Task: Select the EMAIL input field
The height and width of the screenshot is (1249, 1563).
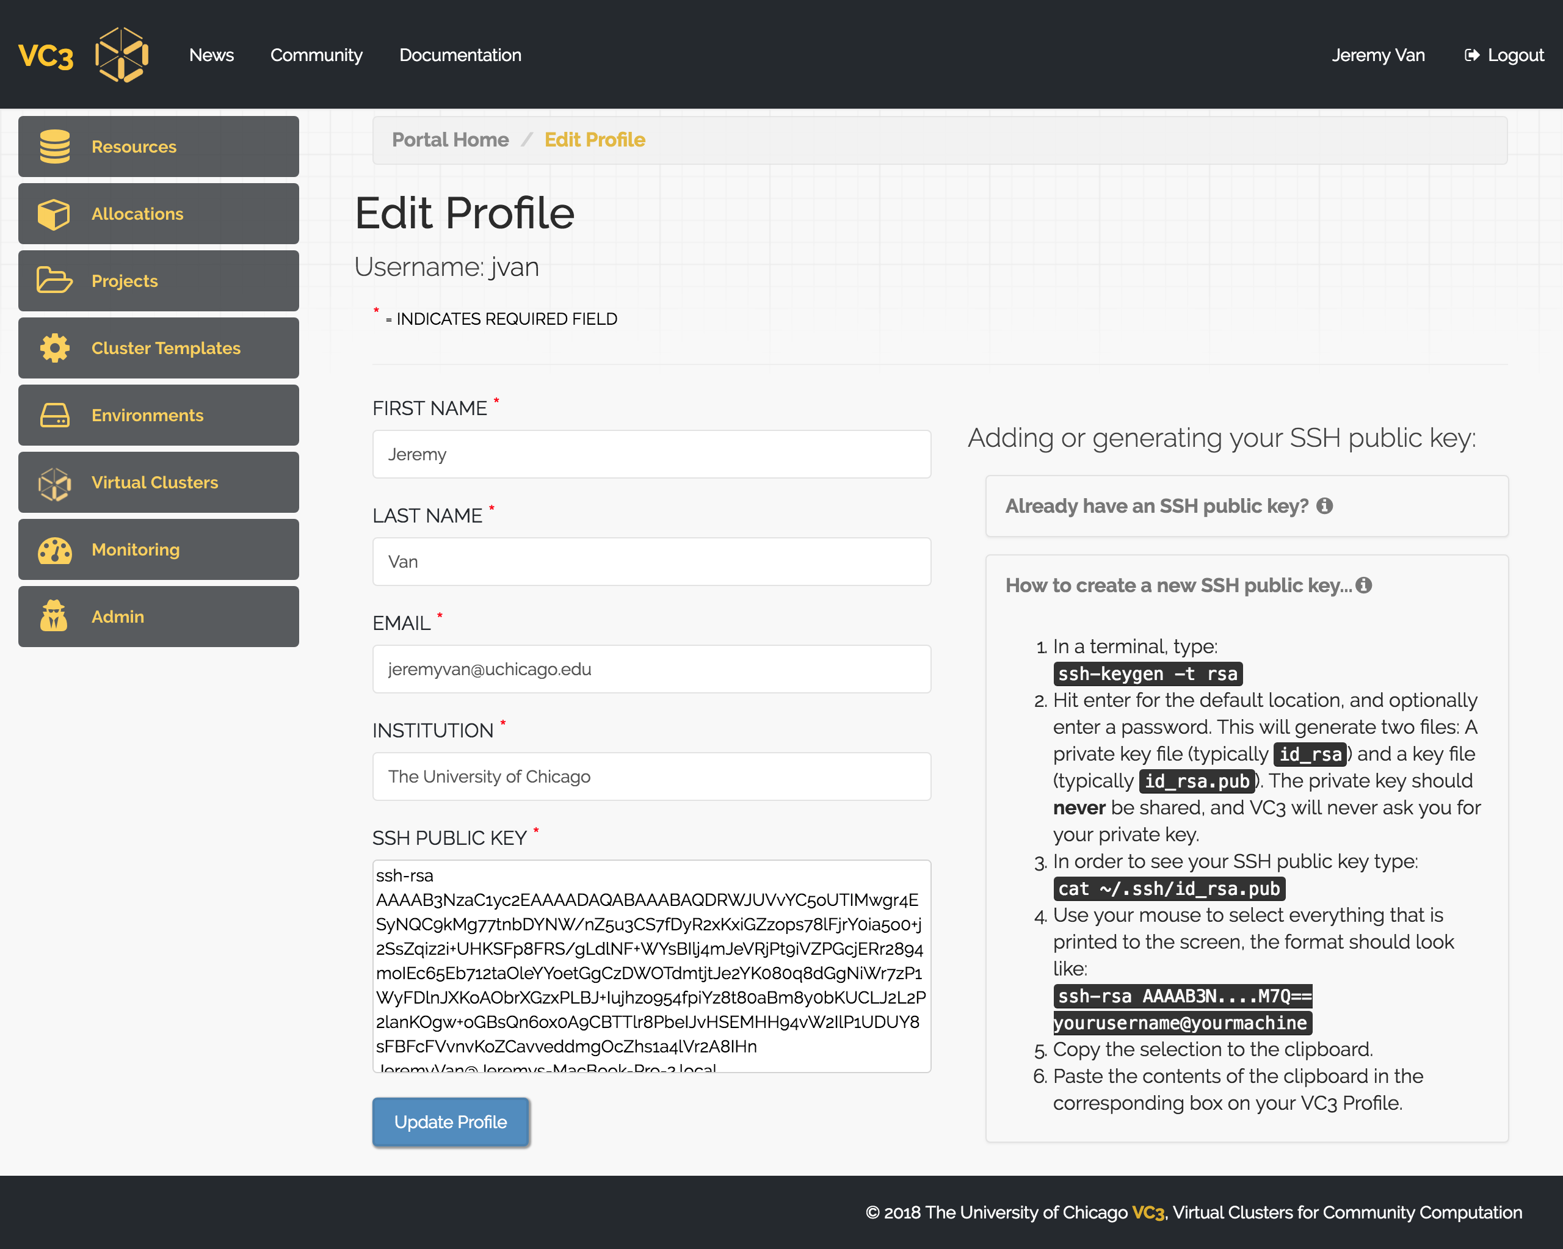Action: click(651, 668)
